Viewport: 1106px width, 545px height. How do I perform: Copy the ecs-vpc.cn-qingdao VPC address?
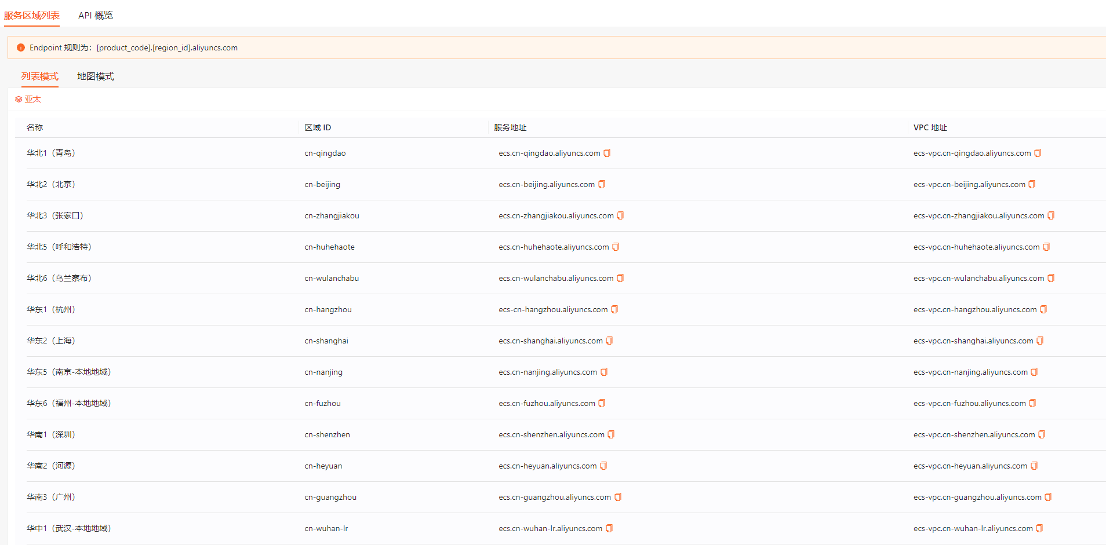(x=1038, y=153)
